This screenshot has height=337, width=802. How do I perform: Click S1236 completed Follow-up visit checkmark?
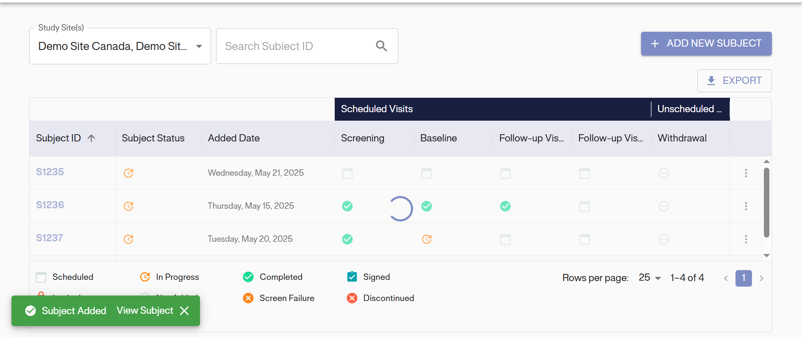point(505,206)
